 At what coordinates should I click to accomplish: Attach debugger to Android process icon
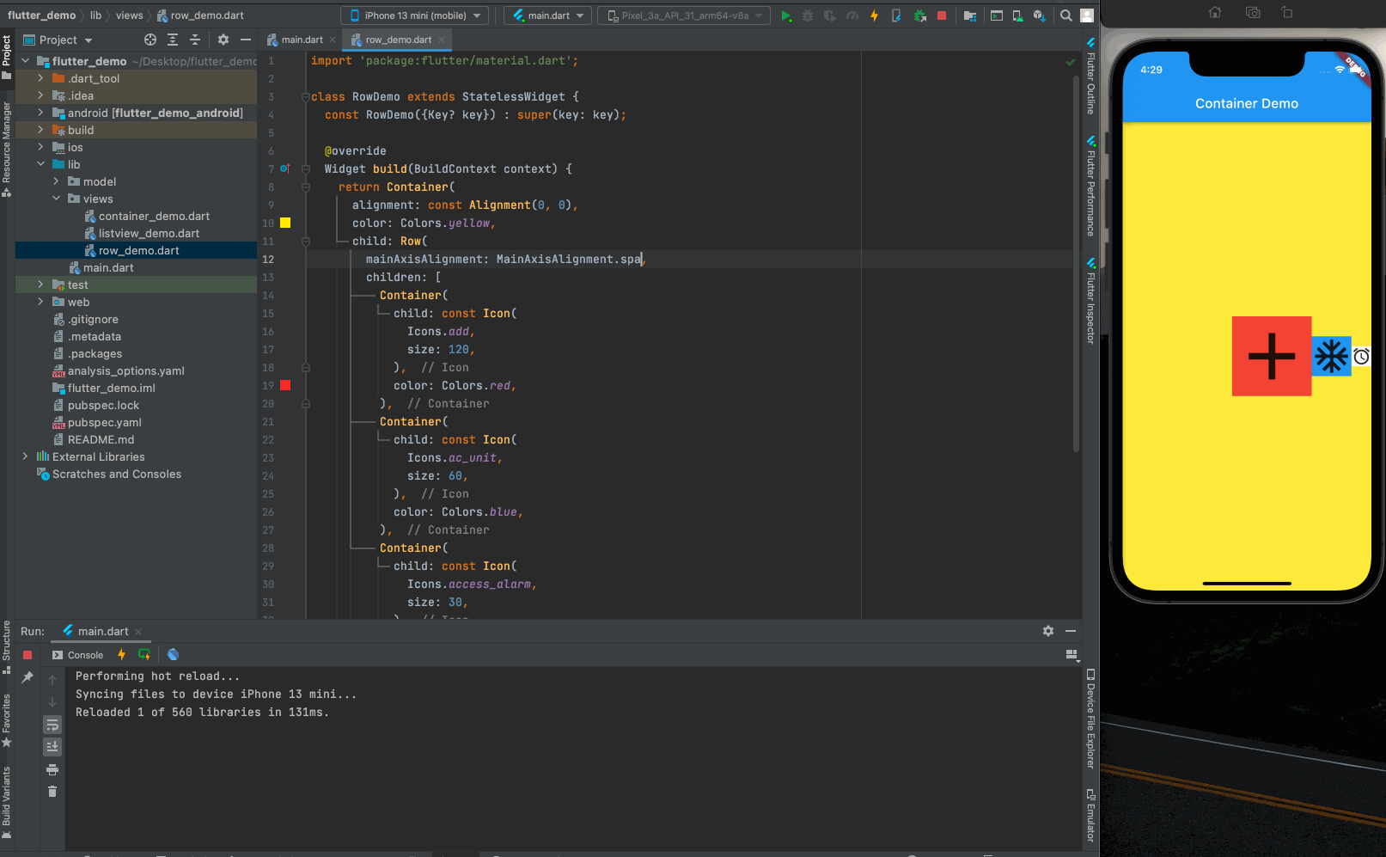919,15
